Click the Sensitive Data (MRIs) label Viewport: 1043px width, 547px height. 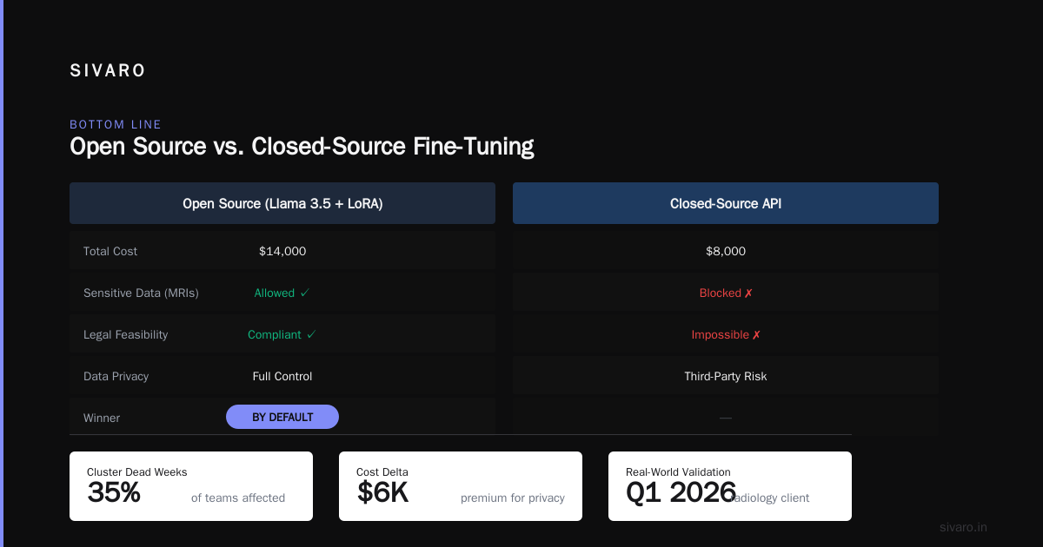point(141,293)
